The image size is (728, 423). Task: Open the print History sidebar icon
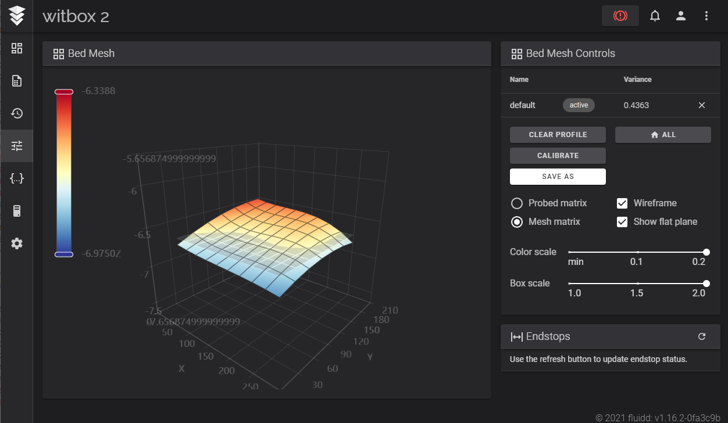coord(17,113)
